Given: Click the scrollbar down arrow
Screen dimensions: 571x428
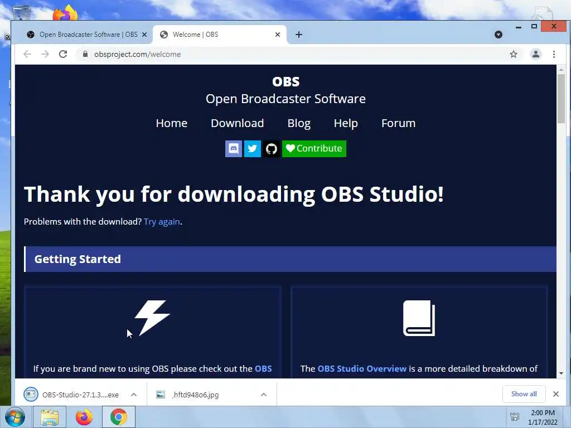Looking at the screenshot, I should [561, 373].
